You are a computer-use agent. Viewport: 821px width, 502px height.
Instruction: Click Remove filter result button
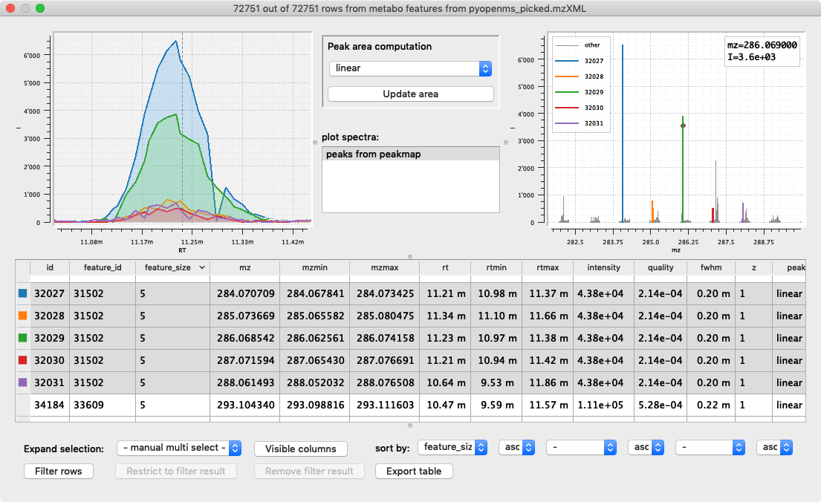(309, 471)
